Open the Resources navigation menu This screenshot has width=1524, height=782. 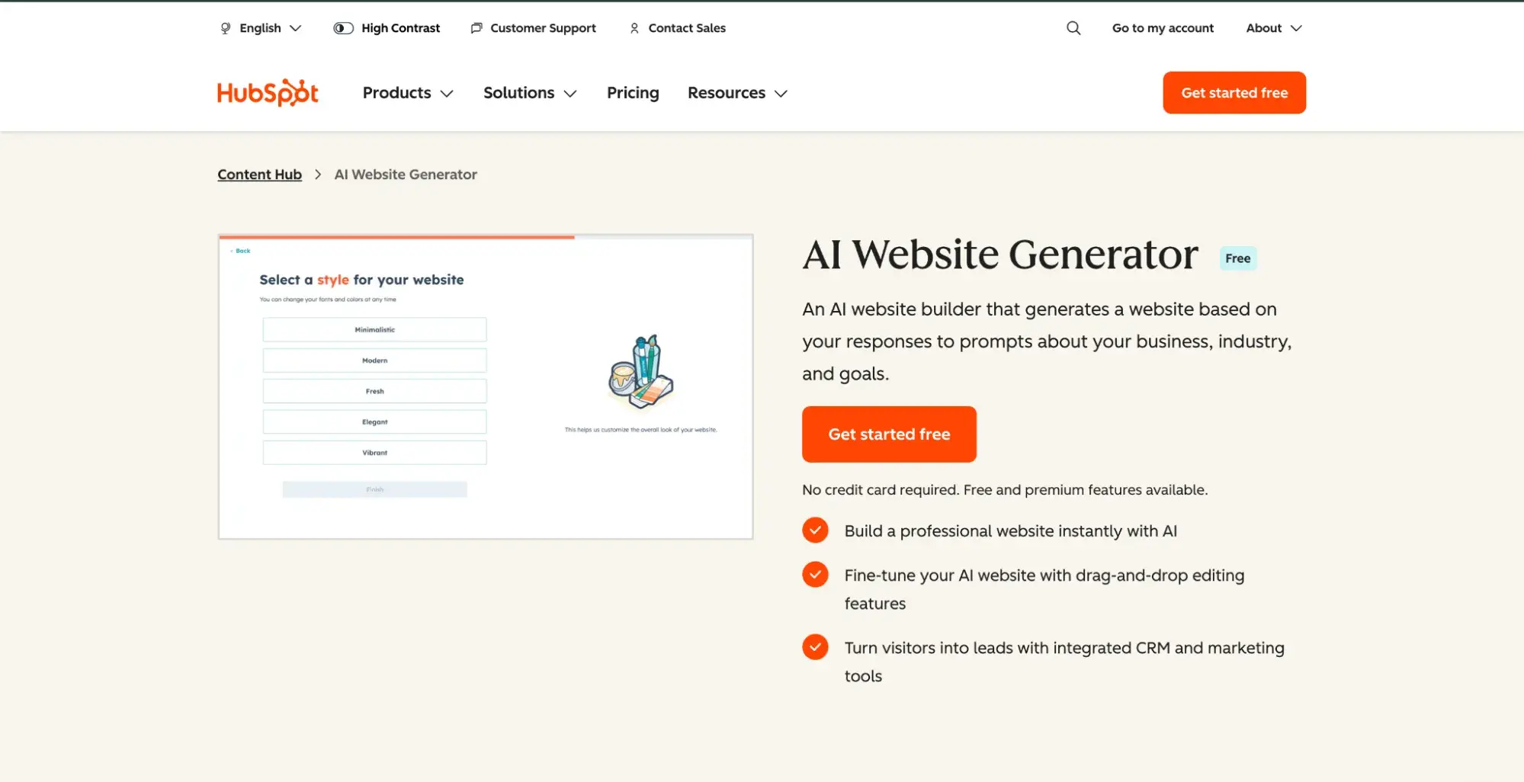(737, 93)
